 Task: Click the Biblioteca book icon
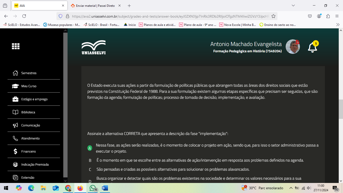click(15, 112)
